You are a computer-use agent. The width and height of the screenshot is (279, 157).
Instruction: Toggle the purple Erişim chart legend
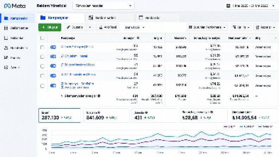click(x=229, y=127)
